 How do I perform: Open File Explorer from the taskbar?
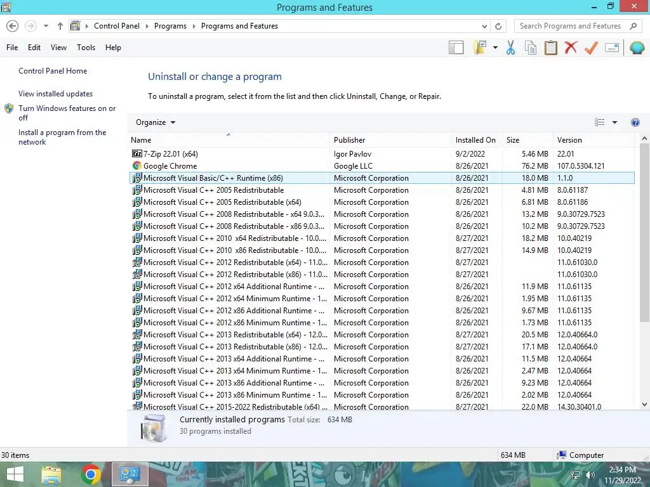coord(51,474)
